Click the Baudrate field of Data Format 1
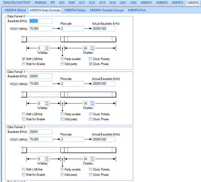The width and height of the screenshot is (201, 182). coord(41,76)
